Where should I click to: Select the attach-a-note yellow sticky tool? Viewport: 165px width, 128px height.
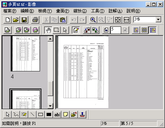click(x=66, y=114)
